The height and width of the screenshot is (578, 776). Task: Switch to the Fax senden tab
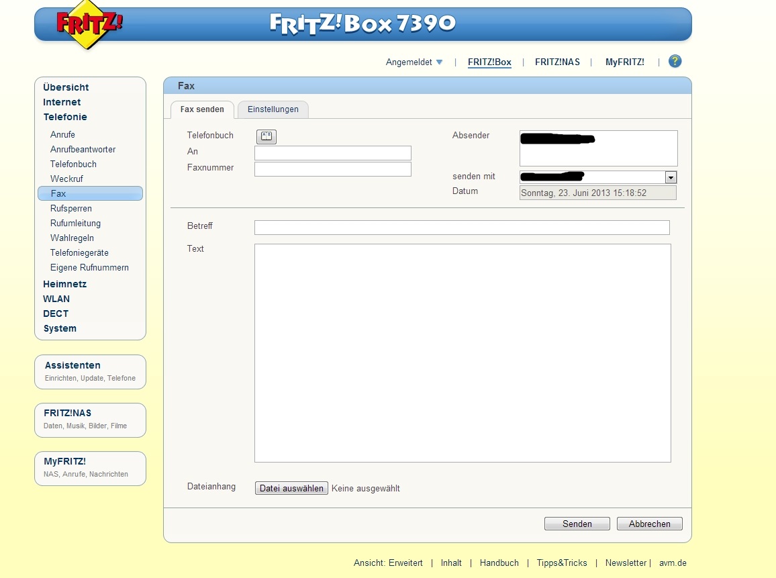(x=202, y=109)
